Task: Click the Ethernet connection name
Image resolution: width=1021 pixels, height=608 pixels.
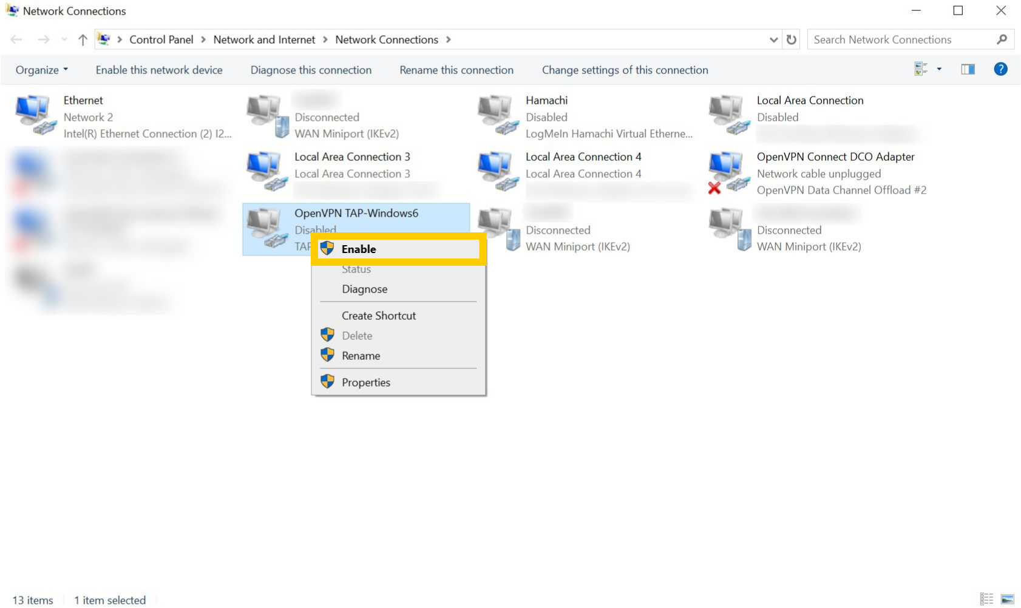Action: [x=83, y=100]
